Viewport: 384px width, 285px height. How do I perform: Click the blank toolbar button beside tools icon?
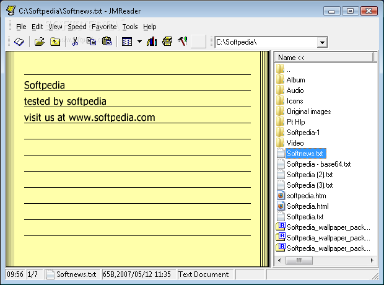[x=198, y=42]
